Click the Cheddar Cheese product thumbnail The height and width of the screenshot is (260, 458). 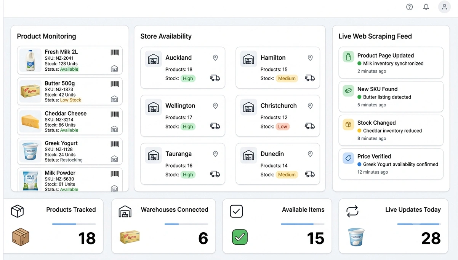[x=30, y=121]
